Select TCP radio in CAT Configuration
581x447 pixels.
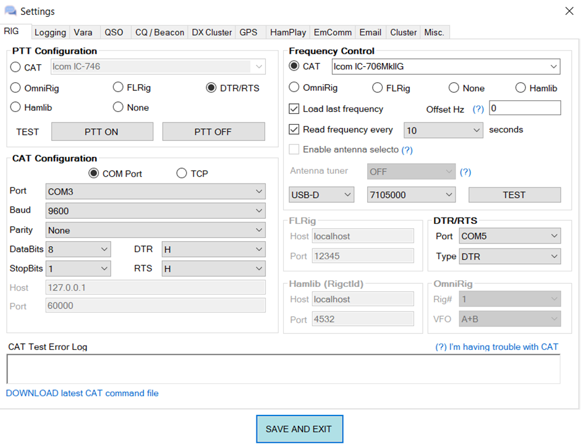[182, 174]
